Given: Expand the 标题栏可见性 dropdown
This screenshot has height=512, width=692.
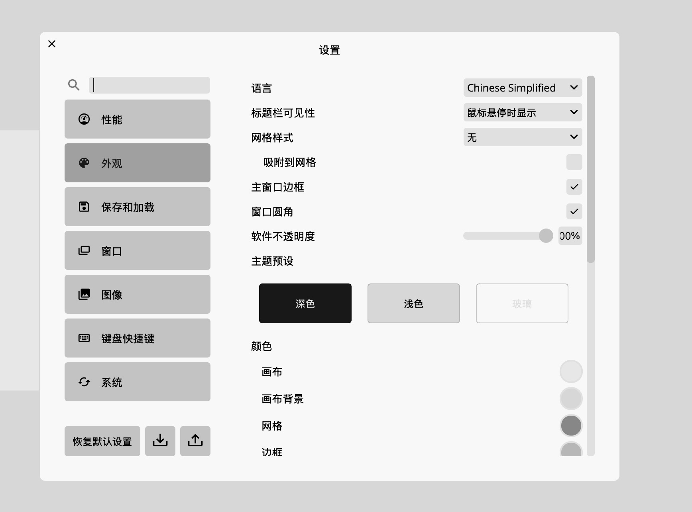Looking at the screenshot, I should (523, 113).
